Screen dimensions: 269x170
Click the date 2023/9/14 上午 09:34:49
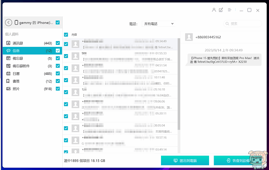(x=223, y=50)
